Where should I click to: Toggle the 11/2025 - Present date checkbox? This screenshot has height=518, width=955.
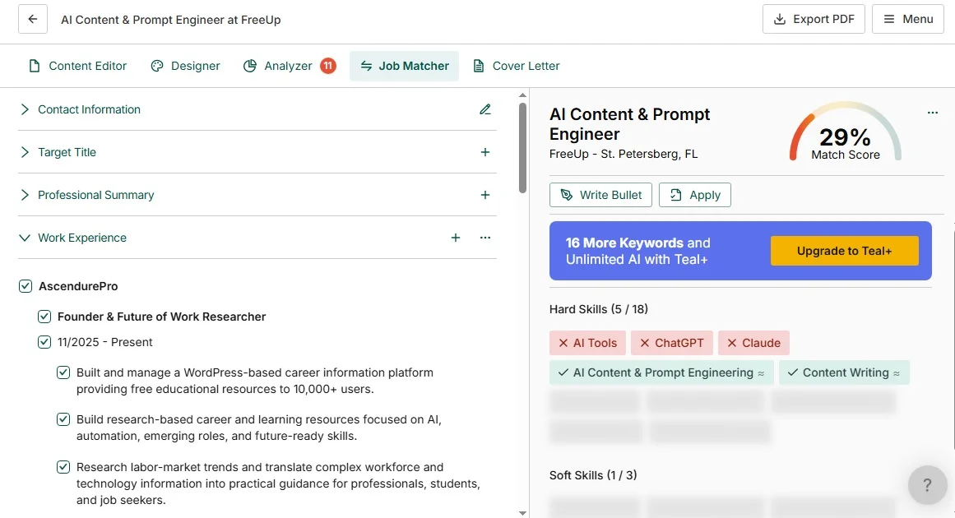pos(44,342)
